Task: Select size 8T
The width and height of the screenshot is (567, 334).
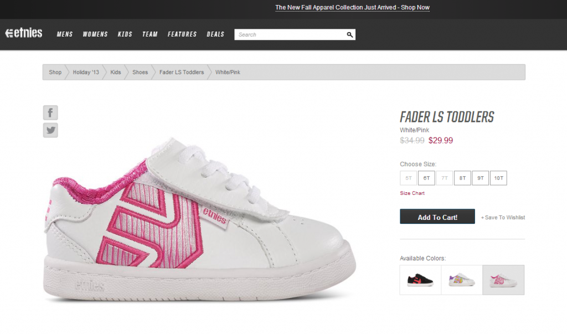Action: coord(462,178)
